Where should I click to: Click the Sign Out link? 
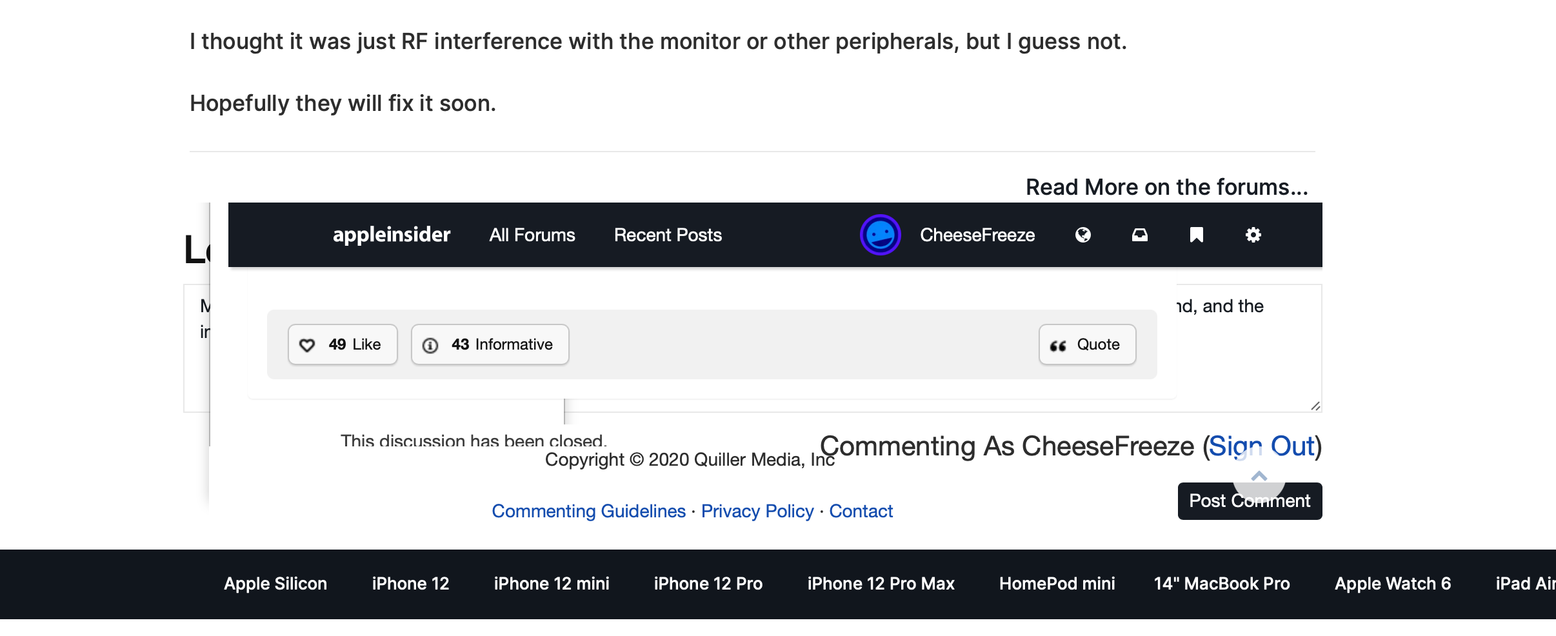[x=1261, y=446]
